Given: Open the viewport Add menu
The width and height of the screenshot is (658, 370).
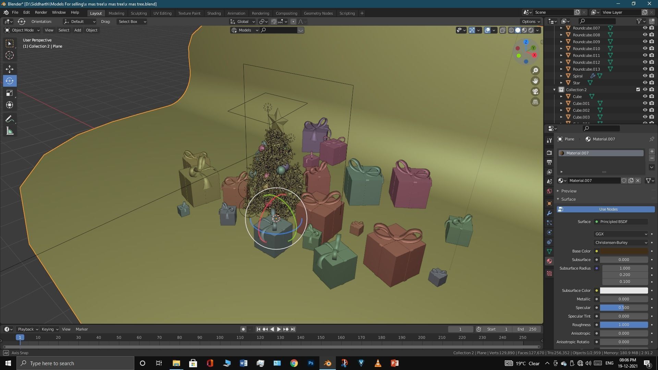Looking at the screenshot, I should [77, 30].
